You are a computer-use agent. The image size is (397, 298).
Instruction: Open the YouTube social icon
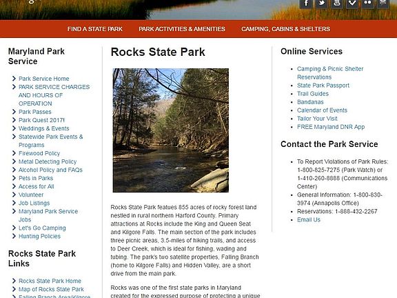pos(337,3)
